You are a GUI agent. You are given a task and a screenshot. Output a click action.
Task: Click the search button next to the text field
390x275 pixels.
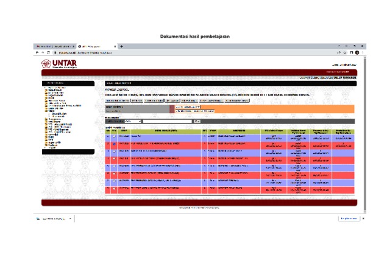coord(197,122)
